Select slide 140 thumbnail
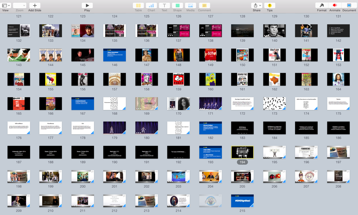The width and height of the screenshot is (358, 215). point(274,31)
